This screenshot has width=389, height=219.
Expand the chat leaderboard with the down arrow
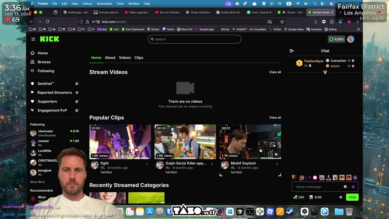[x=325, y=72]
